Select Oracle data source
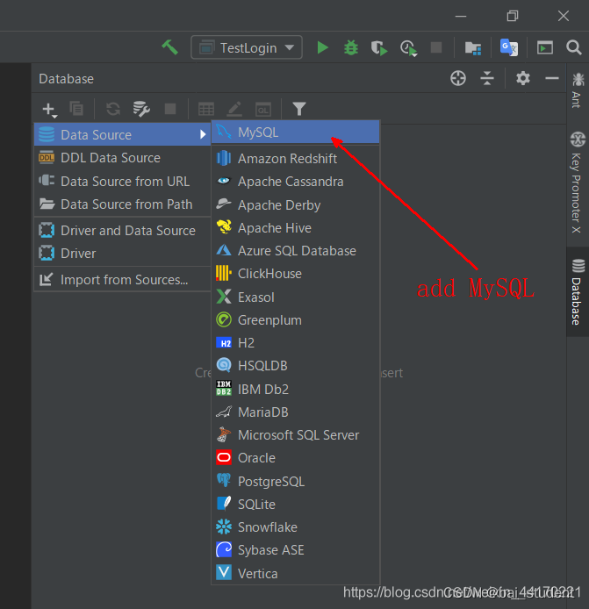The height and width of the screenshot is (609, 589). click(295, 457)
